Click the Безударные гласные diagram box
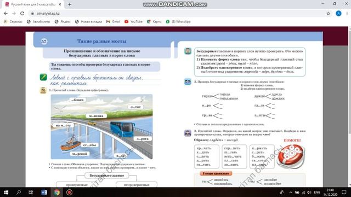The image size is (351, 197). tap(107, 176)
